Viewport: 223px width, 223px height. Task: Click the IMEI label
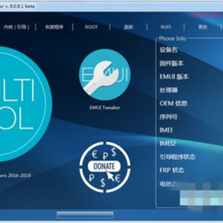click(x=166, y=130)
